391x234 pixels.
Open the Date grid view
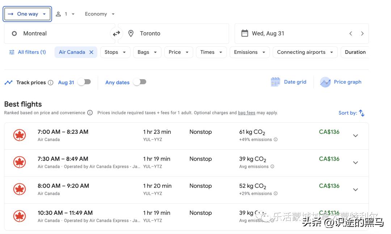pyautogui.click(x=289, y=82)
